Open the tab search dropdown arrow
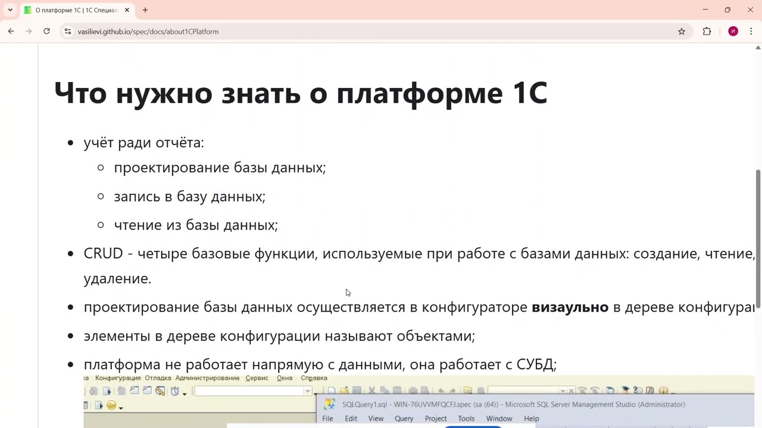 click(10, 10)
